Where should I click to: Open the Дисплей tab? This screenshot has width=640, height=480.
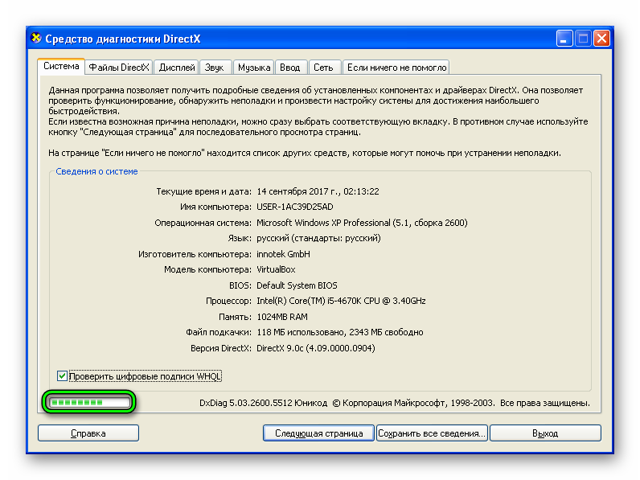pyautogui.click(x=177, y=68)
